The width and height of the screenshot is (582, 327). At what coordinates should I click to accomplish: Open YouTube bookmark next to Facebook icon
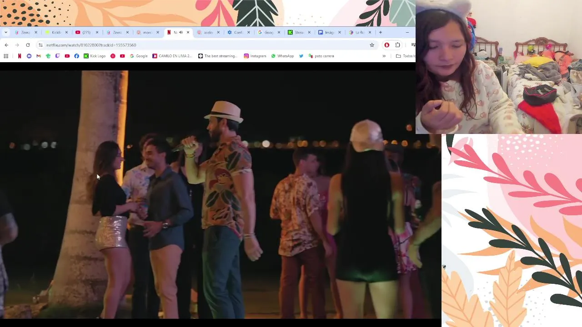point(67,56)
